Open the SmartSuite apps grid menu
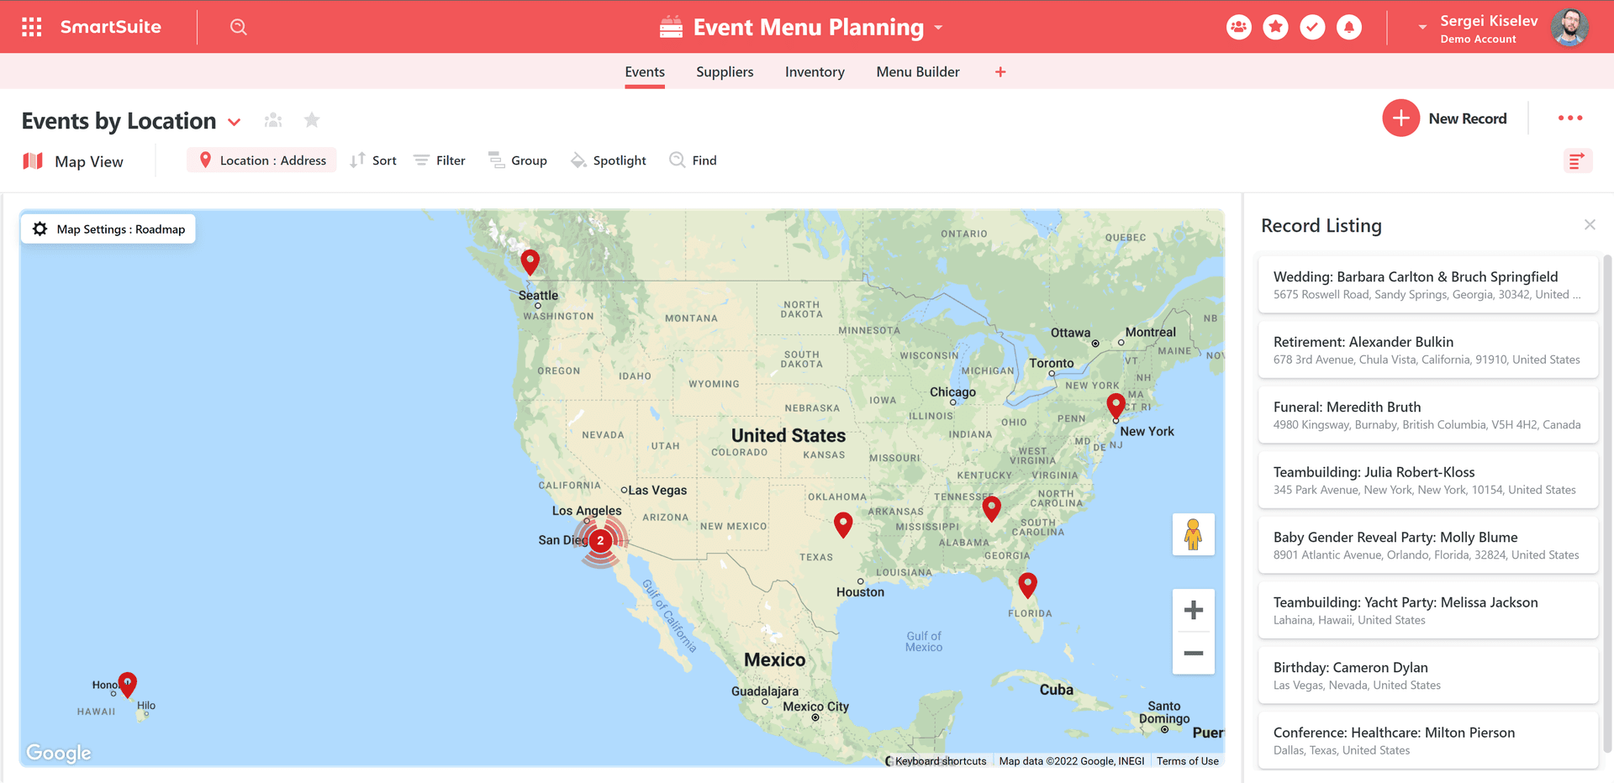 tap(32, 27)
